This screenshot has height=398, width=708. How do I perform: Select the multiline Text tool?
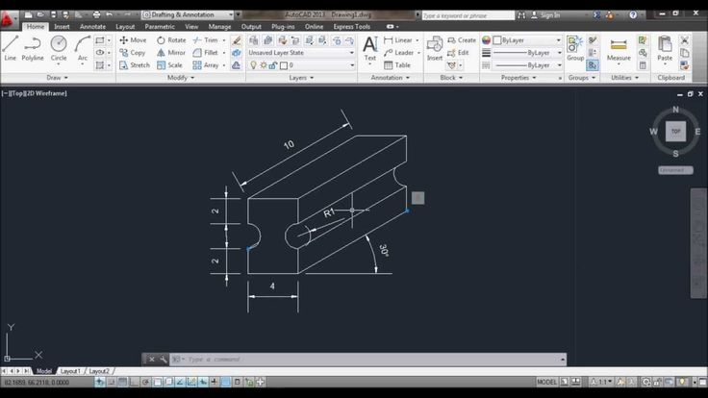coord(369,49)
